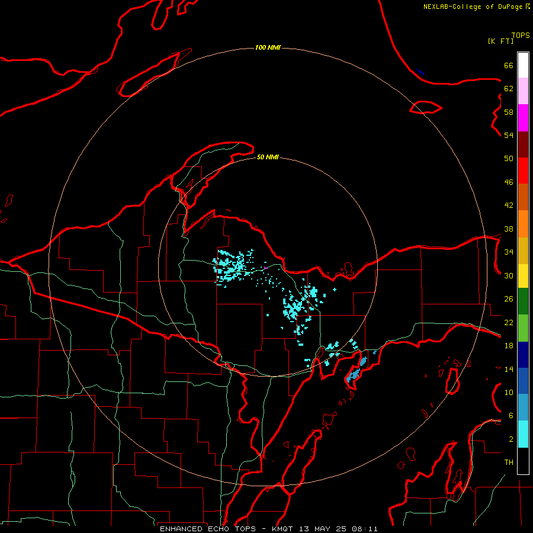
Task: Click the 50 NMI range ring label
Action: (268, 157)
